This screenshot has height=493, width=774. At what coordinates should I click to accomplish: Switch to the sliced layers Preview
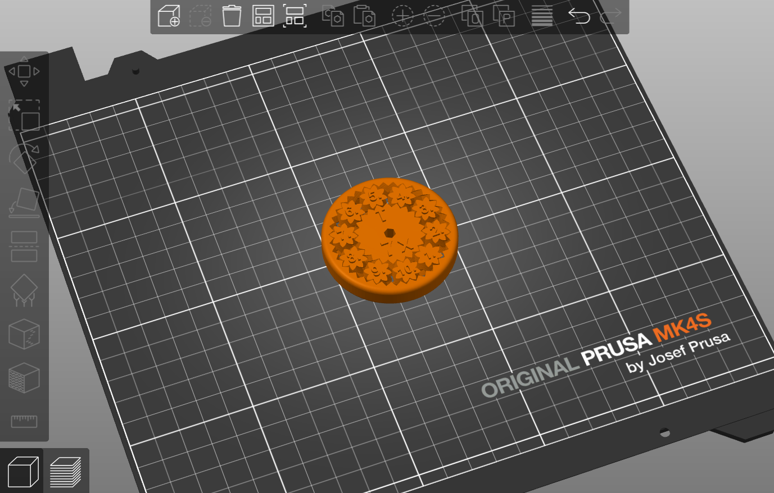(66, 472)
